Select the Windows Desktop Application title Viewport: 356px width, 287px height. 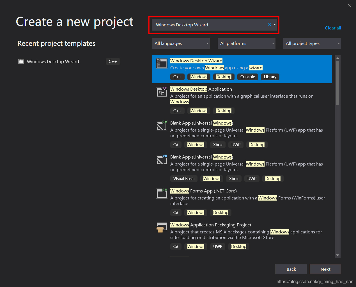point(201,89)
